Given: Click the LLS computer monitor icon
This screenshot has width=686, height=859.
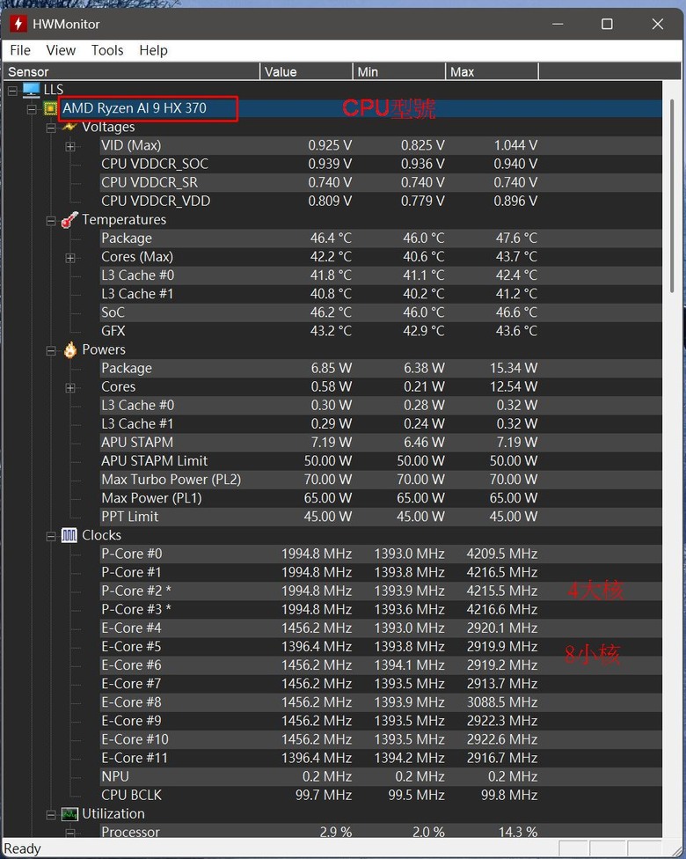Looking at the screenshot, I should pyautogui.click(x=31, y=89).
